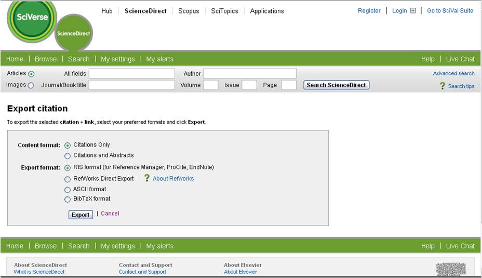Choose Citations and Abstracts content format

coord(68,156)
